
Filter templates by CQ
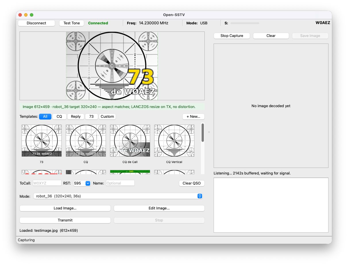click(x=59, y=117)
